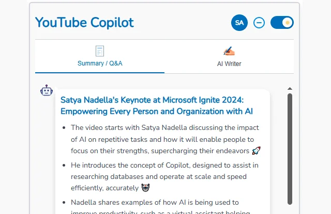This screenshot has height=214, width=331.
Task: Click the Summary / Q&A document icon
Action: [x=100, y=51]
